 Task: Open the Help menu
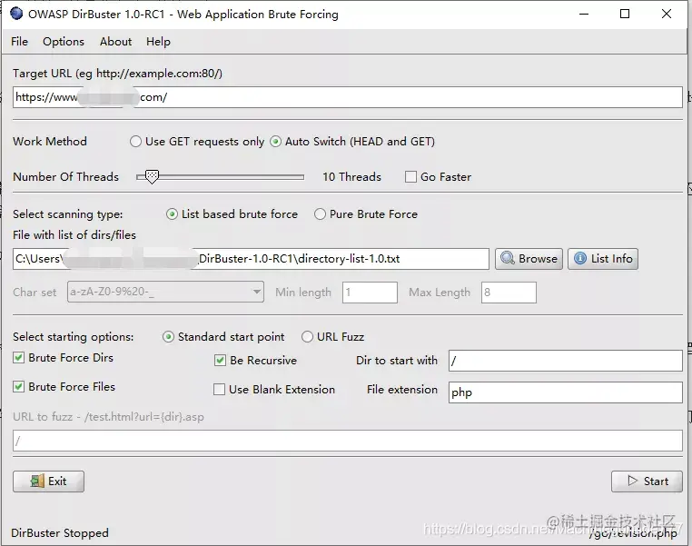pyautogui.click(x=158, y=42)
